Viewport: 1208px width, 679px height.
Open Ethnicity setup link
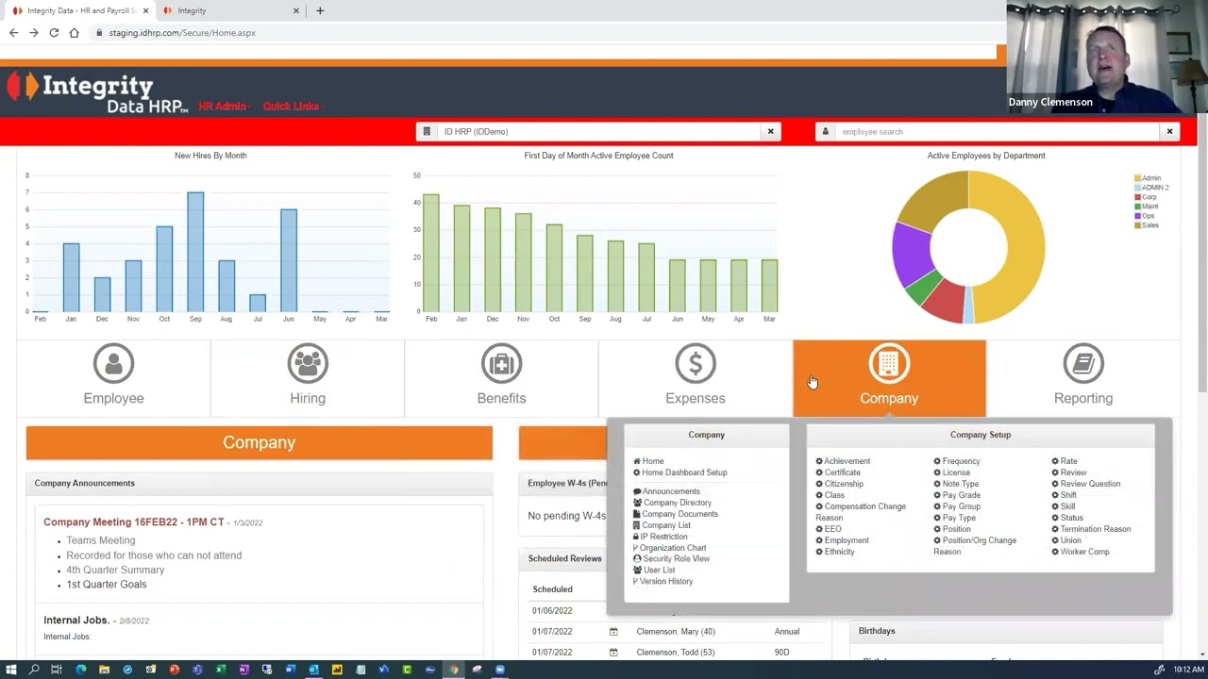pyautogui.click(x=835, y=552)
